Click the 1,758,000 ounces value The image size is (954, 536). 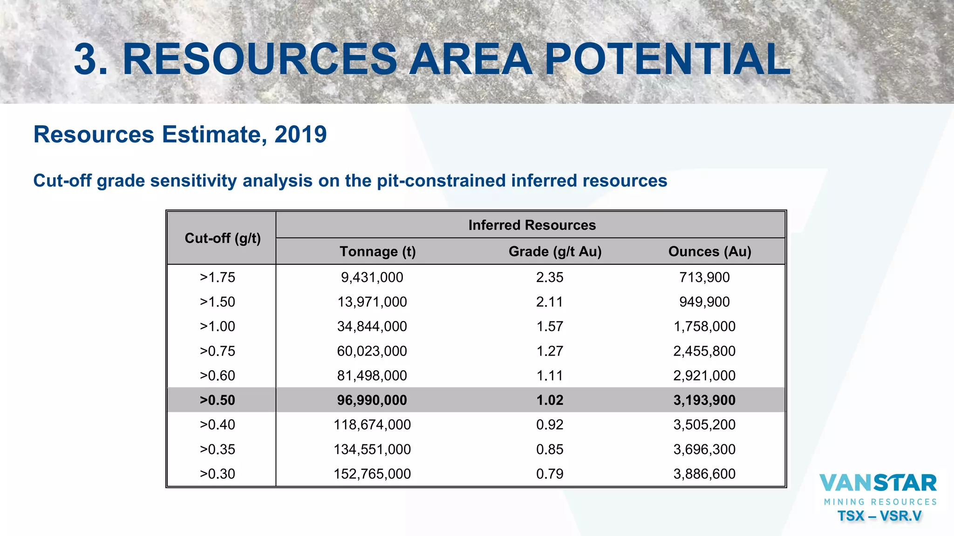pyautogui.click(x=704, y=327)
